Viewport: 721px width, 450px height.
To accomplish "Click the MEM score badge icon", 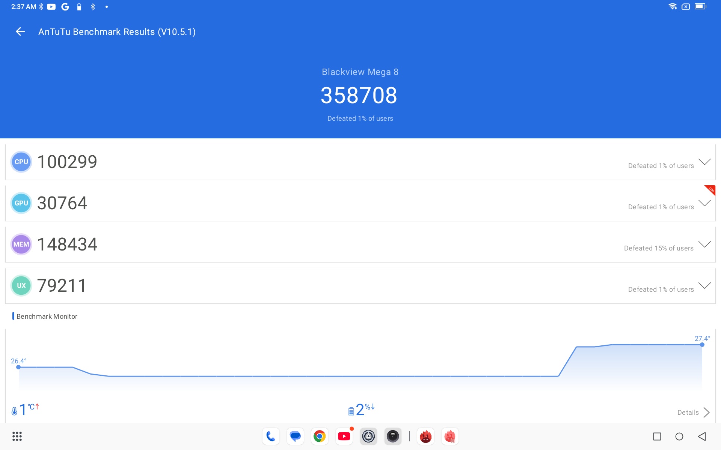I will pyautogui.click(x=21, y=244).
